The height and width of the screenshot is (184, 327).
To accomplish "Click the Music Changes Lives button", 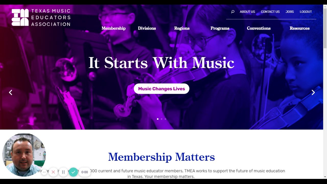I will pyautogui.click(x=161, y=89).
